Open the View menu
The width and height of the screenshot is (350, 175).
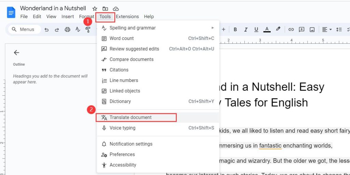coord(51,16)
